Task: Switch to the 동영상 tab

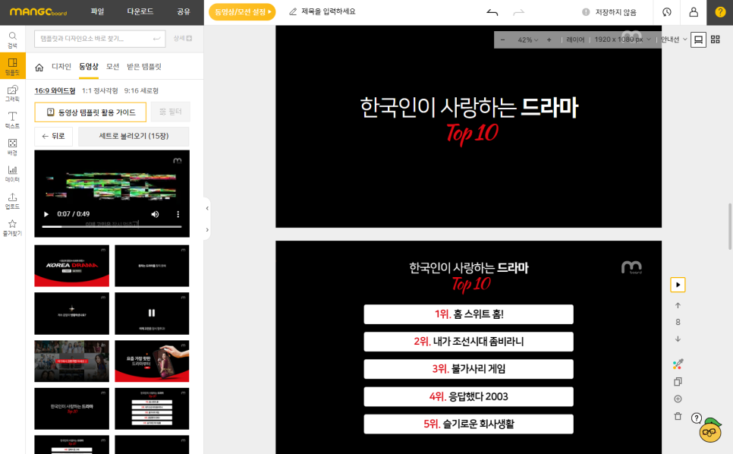Action: coord(89,66)
